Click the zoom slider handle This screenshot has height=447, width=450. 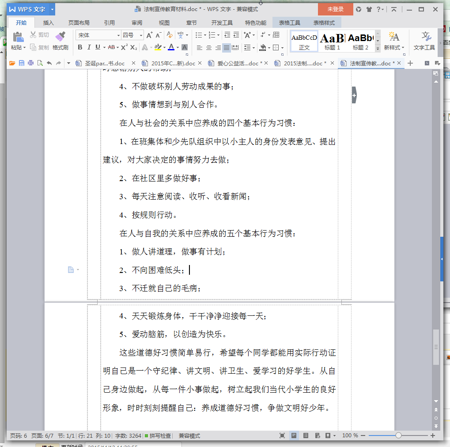point(398,436)
